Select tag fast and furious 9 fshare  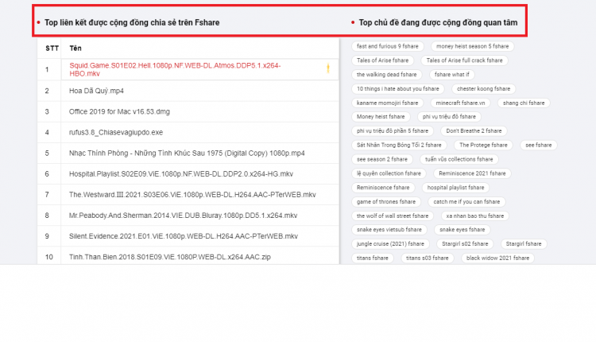387,46
